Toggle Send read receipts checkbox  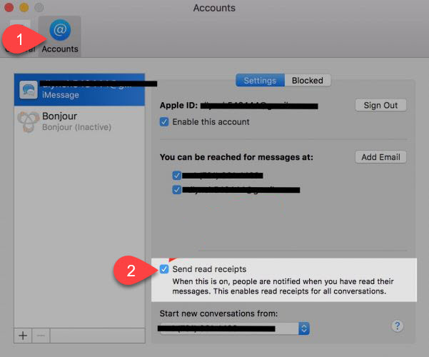pyautogui.click(x=164, y=269)
